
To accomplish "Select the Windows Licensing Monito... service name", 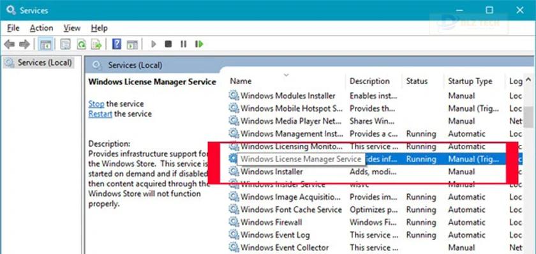I will 291,147.
